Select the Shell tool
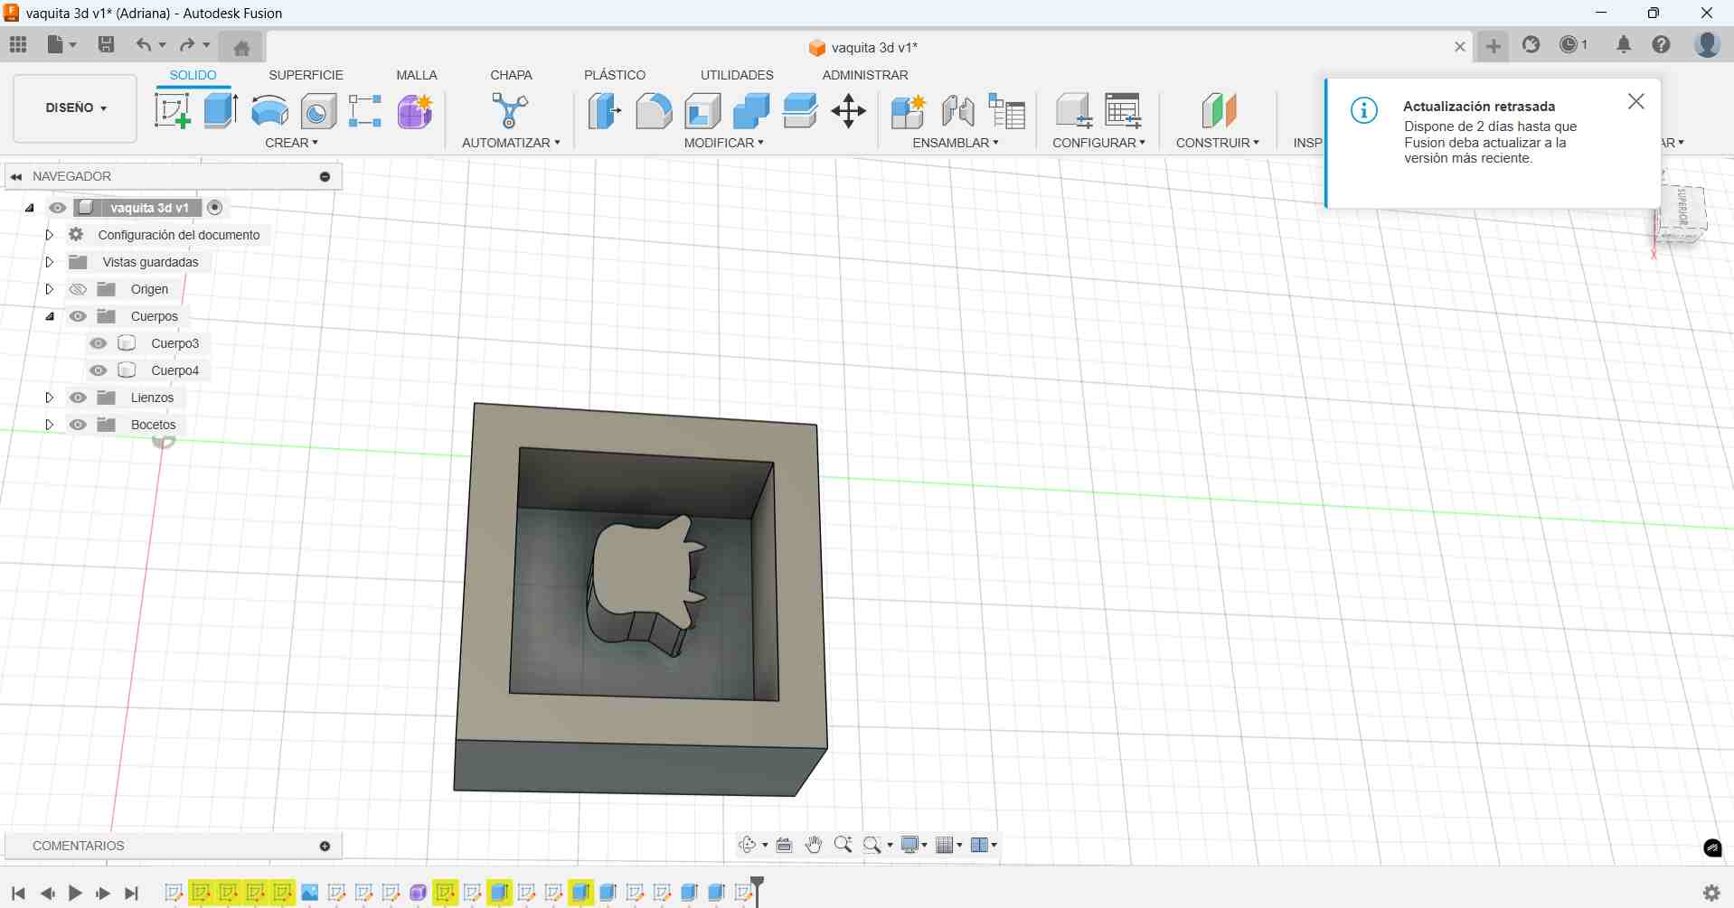Image resolution: width=1734 pixels, height=908 pixels. click(x=702, y=111)
